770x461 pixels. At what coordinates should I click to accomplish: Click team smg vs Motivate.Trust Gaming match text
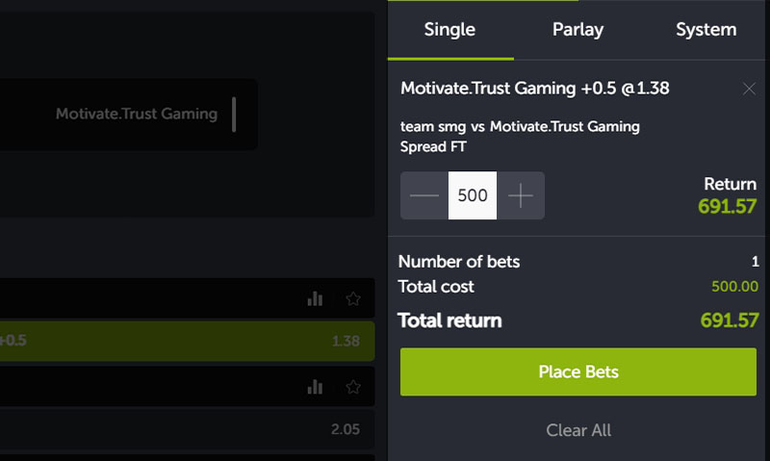pos(520,127)
